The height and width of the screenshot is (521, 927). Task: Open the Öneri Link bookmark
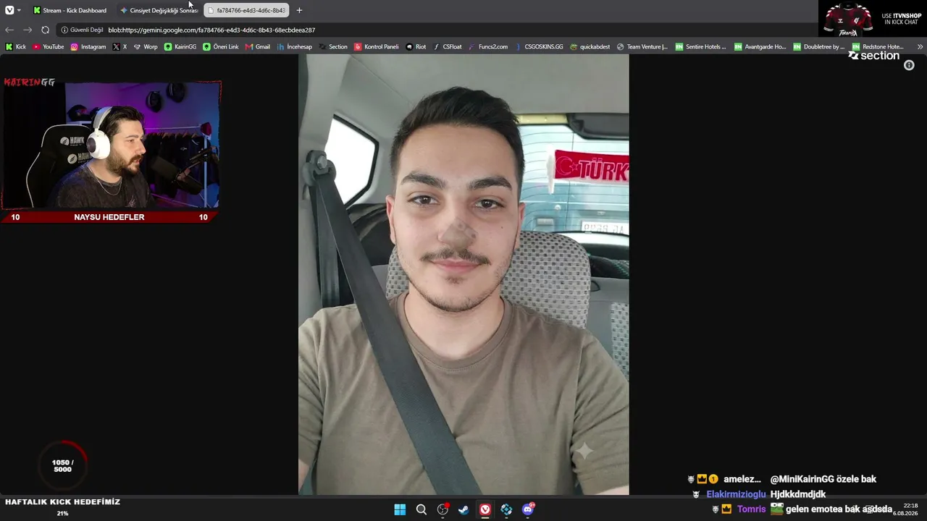pyautogui.click(x=221, y=46)
